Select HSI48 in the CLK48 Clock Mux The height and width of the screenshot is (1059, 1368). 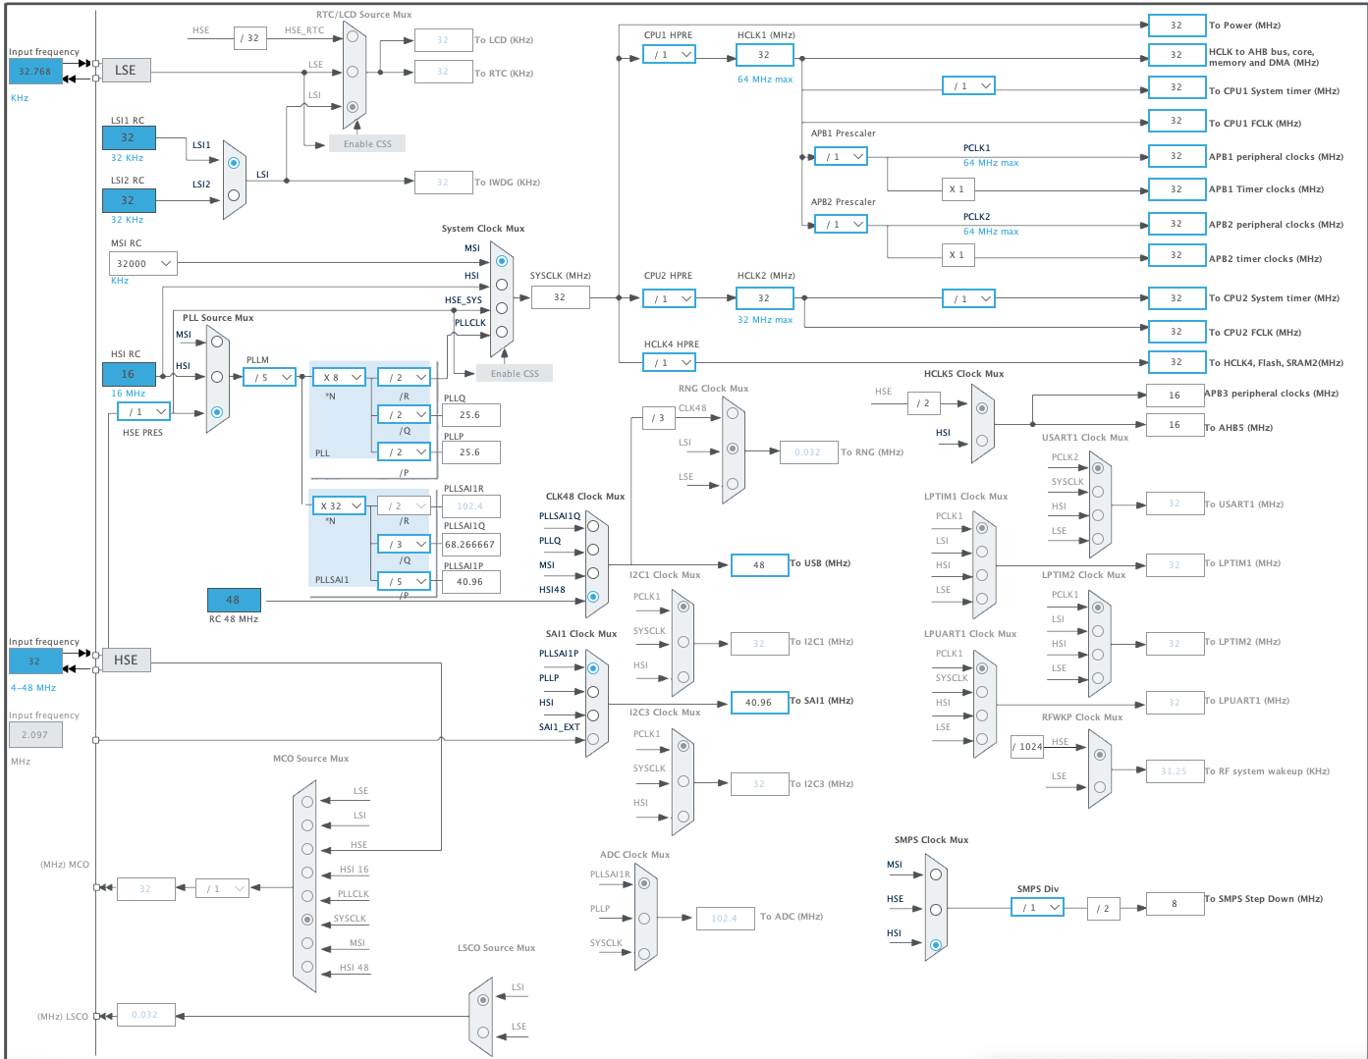pyautogui.click(x=594, y=595)
